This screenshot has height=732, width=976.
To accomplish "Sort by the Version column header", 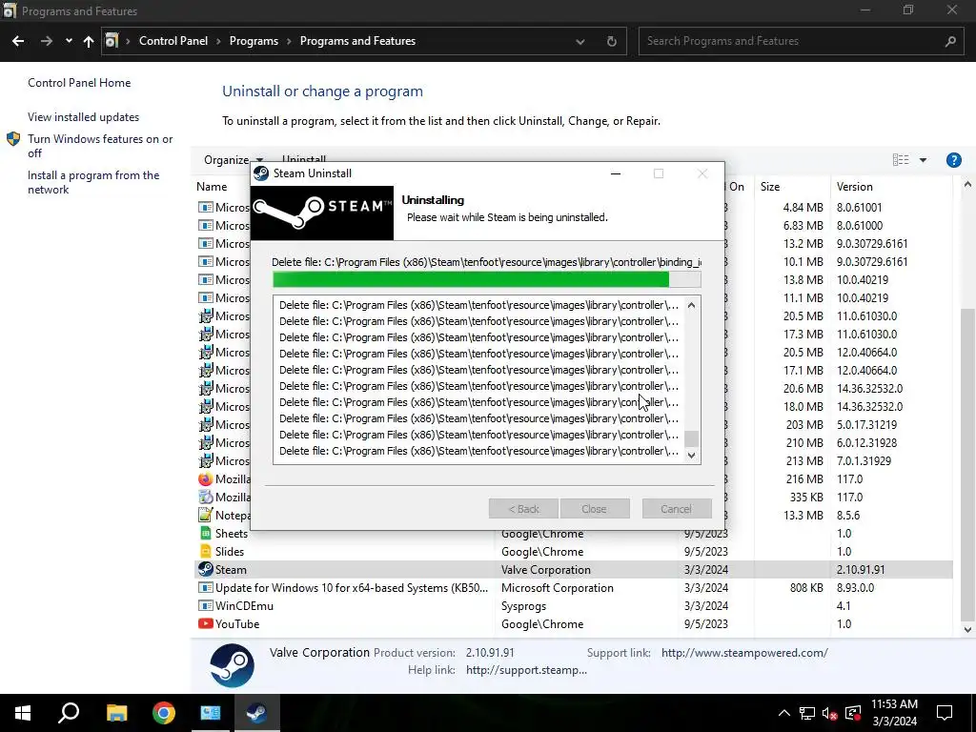I will 854,187.
